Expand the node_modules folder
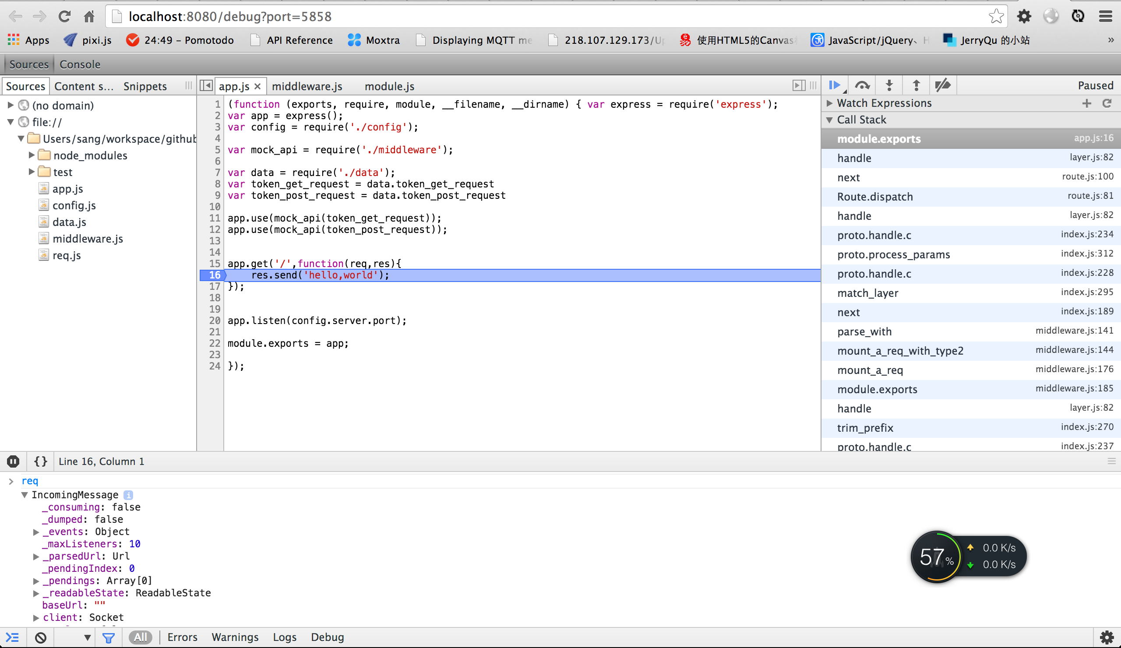Image resolution: width=1121 pixels, height=648 pixels. [x=32, y=155]
